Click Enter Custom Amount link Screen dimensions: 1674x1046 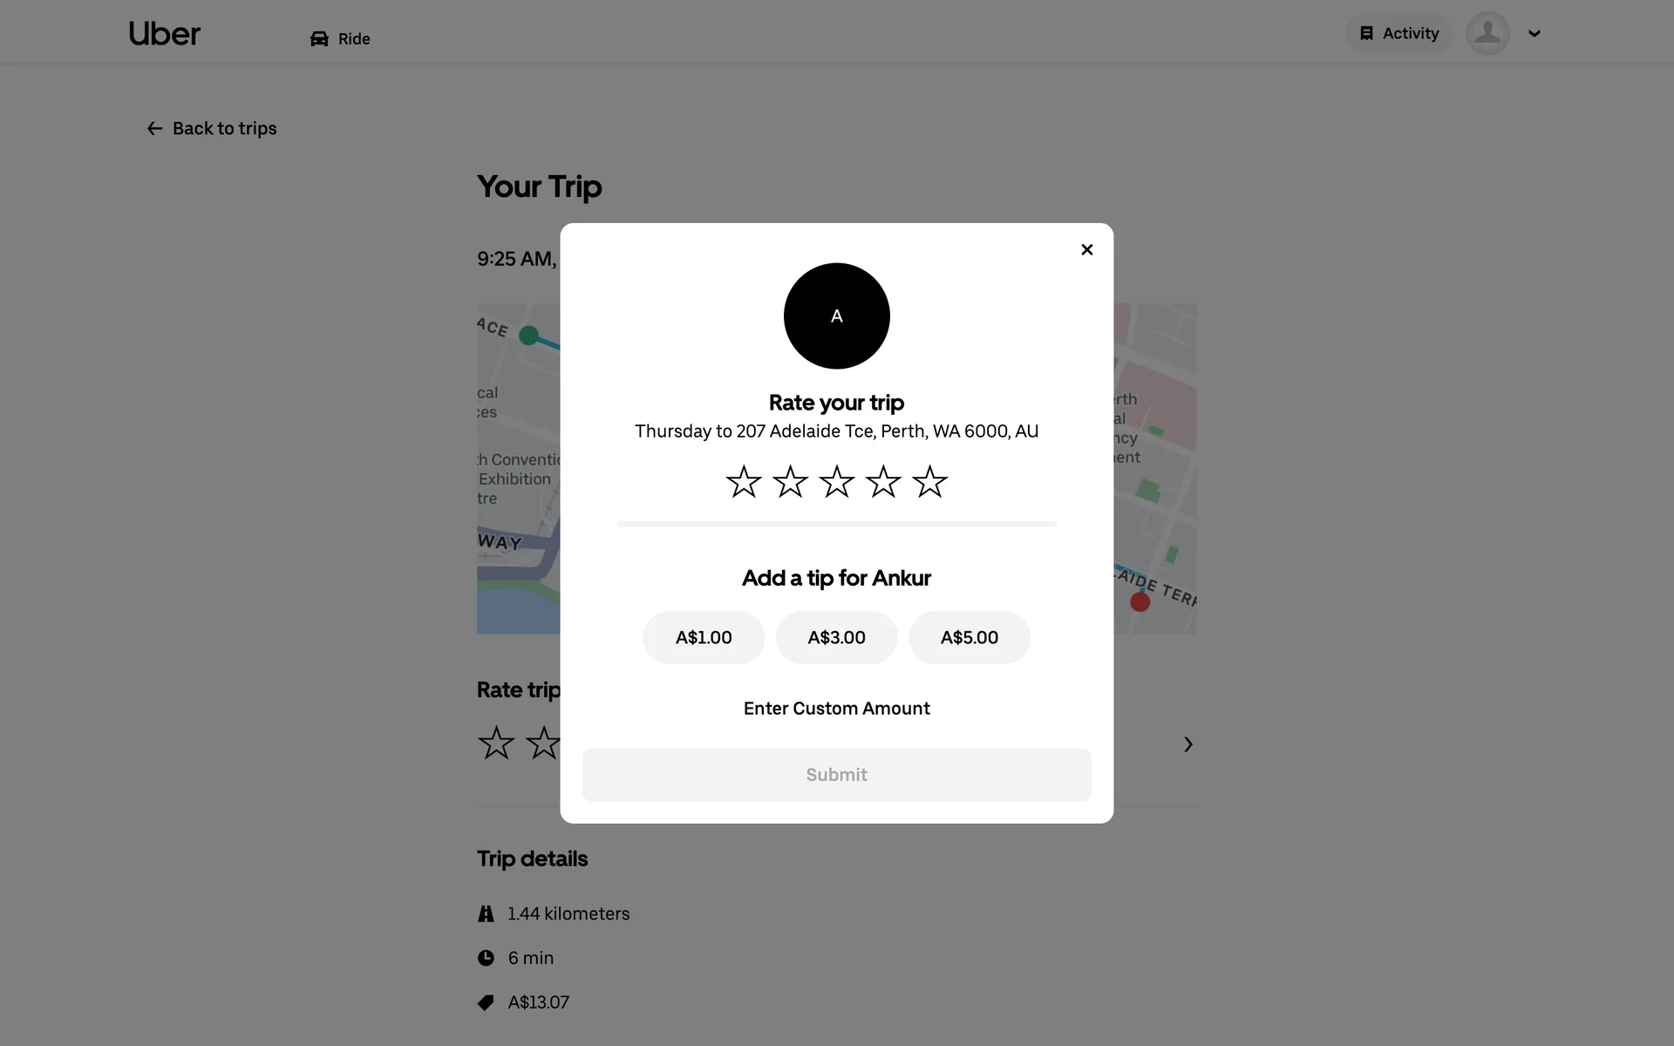click(836, 709)
